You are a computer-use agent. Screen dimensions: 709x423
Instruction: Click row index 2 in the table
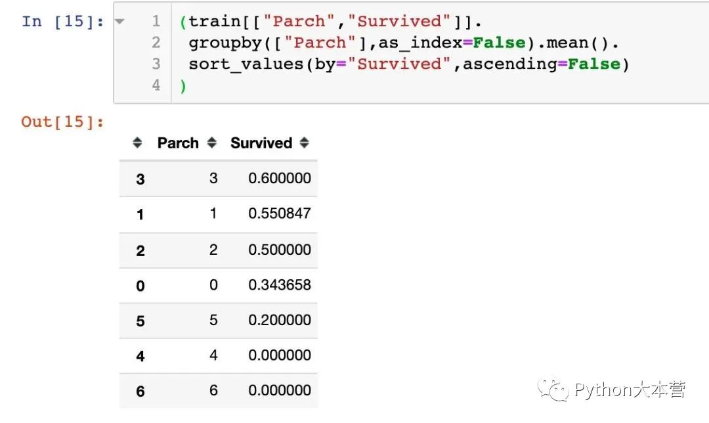click(140, 251)
